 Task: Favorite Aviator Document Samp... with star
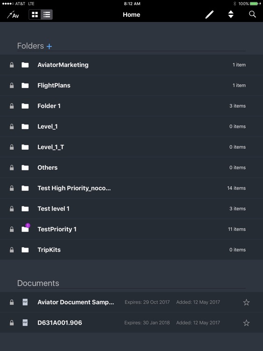point(246,302)
